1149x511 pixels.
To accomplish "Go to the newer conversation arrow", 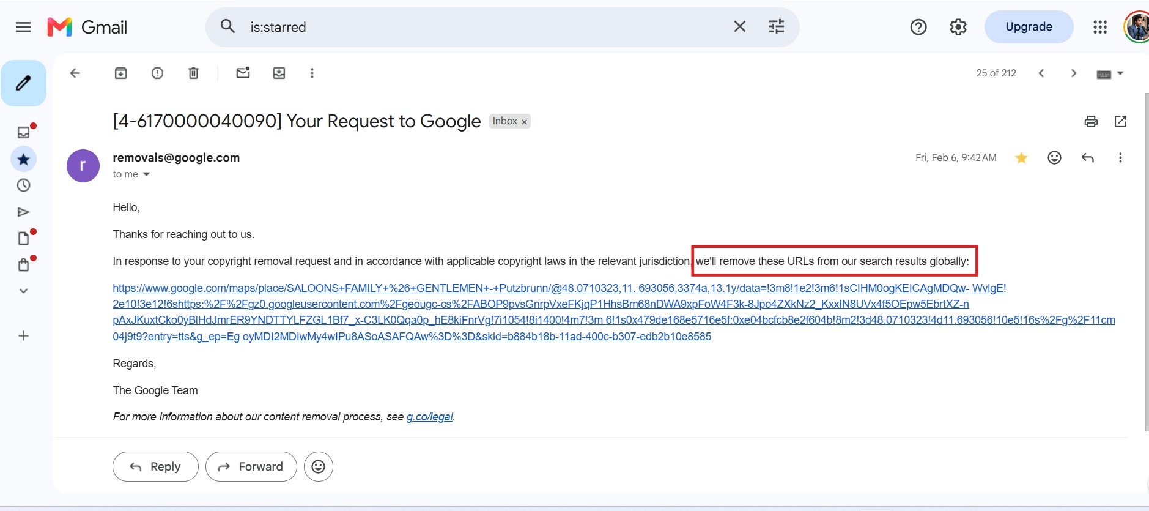I will coord(1041,73).
